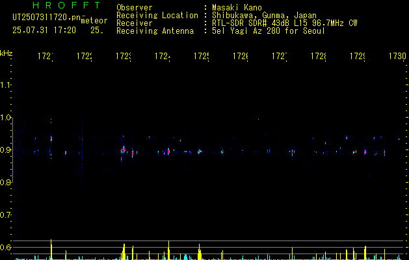Image resolution: width=409 pixels, height=260 pixels.
Task: Click the 'Receiving Antenna' field label
Action: [x=155, y=31]
